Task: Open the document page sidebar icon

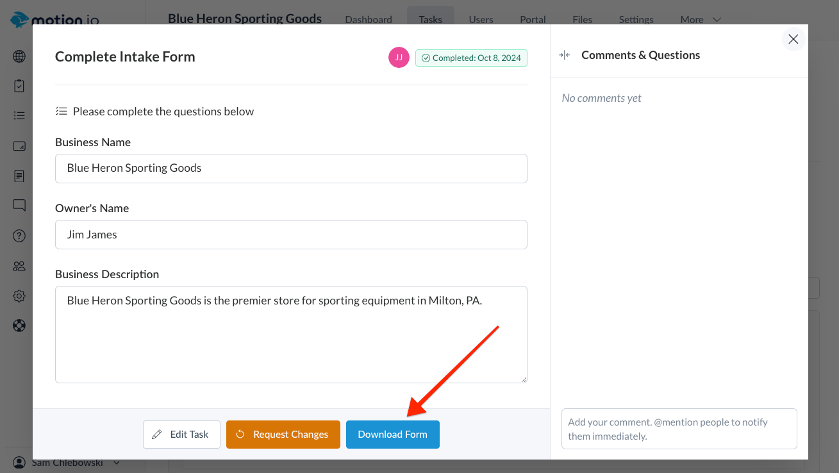Action: point(19,176)
